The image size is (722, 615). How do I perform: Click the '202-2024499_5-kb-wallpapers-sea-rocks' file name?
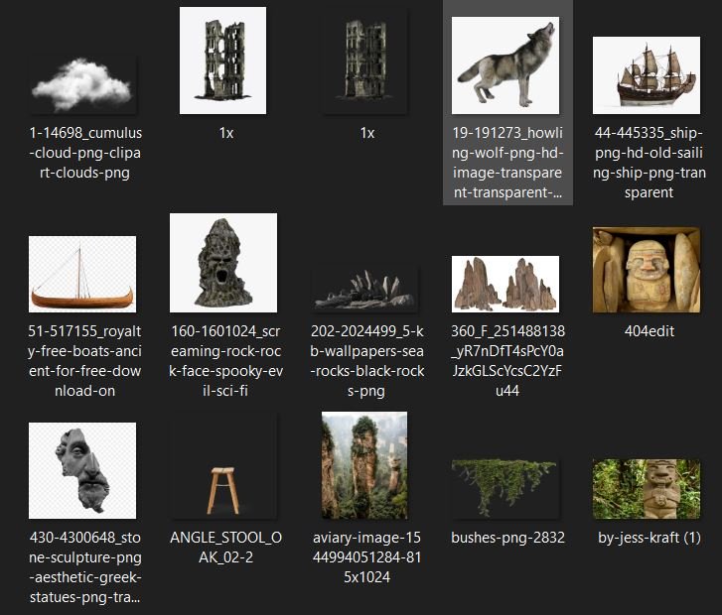pos(367,361)
